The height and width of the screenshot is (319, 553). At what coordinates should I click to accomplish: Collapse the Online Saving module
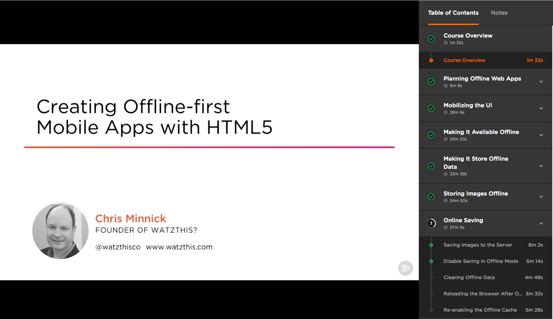541,223
